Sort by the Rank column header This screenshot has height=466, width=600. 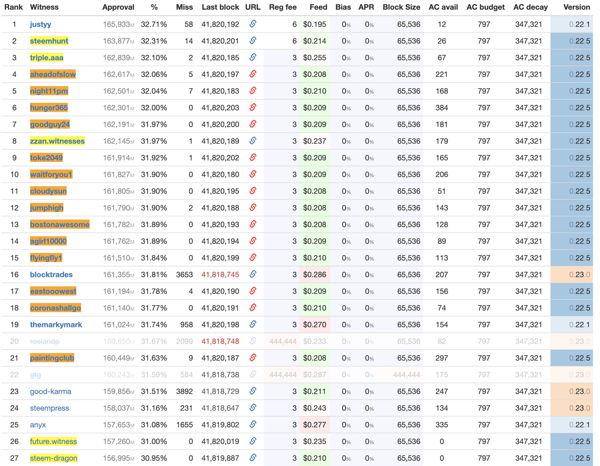14,7
